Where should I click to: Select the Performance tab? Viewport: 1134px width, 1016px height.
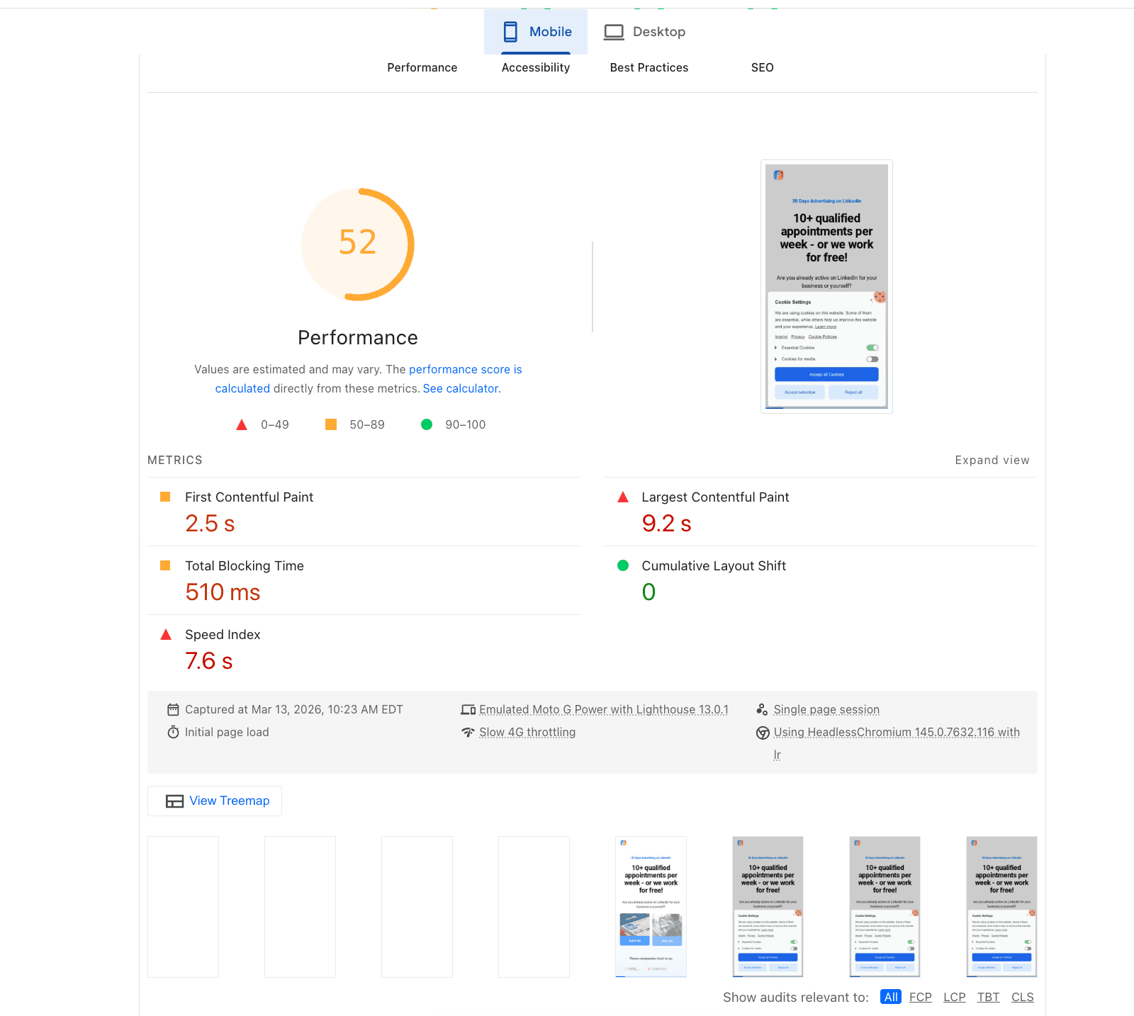tap(422, 67)
